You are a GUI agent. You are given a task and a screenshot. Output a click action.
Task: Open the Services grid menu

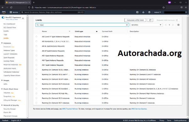(x=14, y=12)
